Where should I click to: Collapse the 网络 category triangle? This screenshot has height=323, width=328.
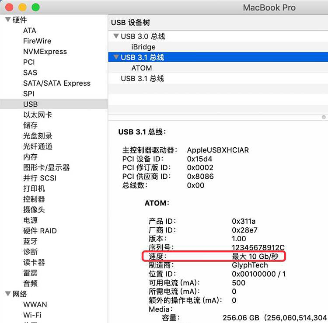point(7,294)
